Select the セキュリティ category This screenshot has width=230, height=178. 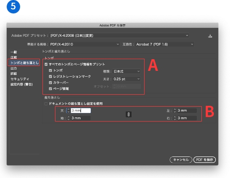click(20, 79)
